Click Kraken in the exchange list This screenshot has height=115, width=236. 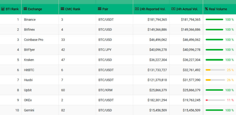pos(29,60)
